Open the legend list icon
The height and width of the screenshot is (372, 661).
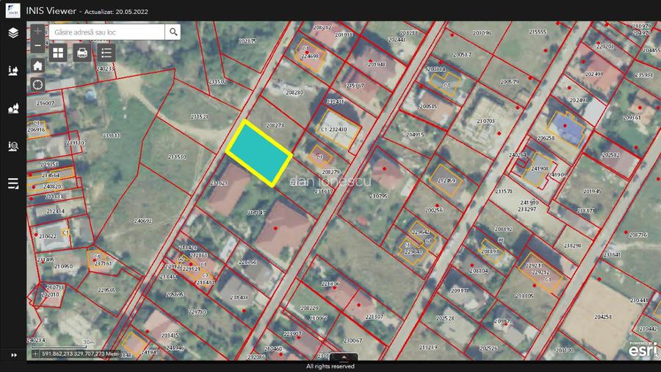[x=106, y=52]
